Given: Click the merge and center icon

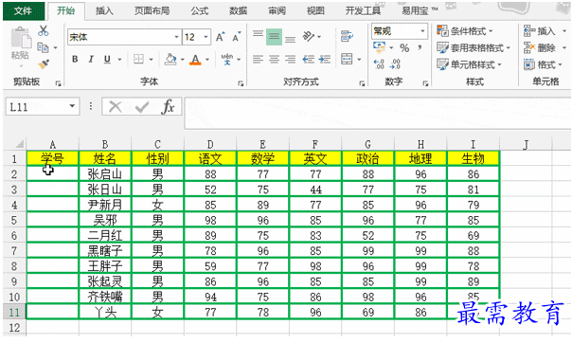Looking at the screenshot, I should click(347, 59).
